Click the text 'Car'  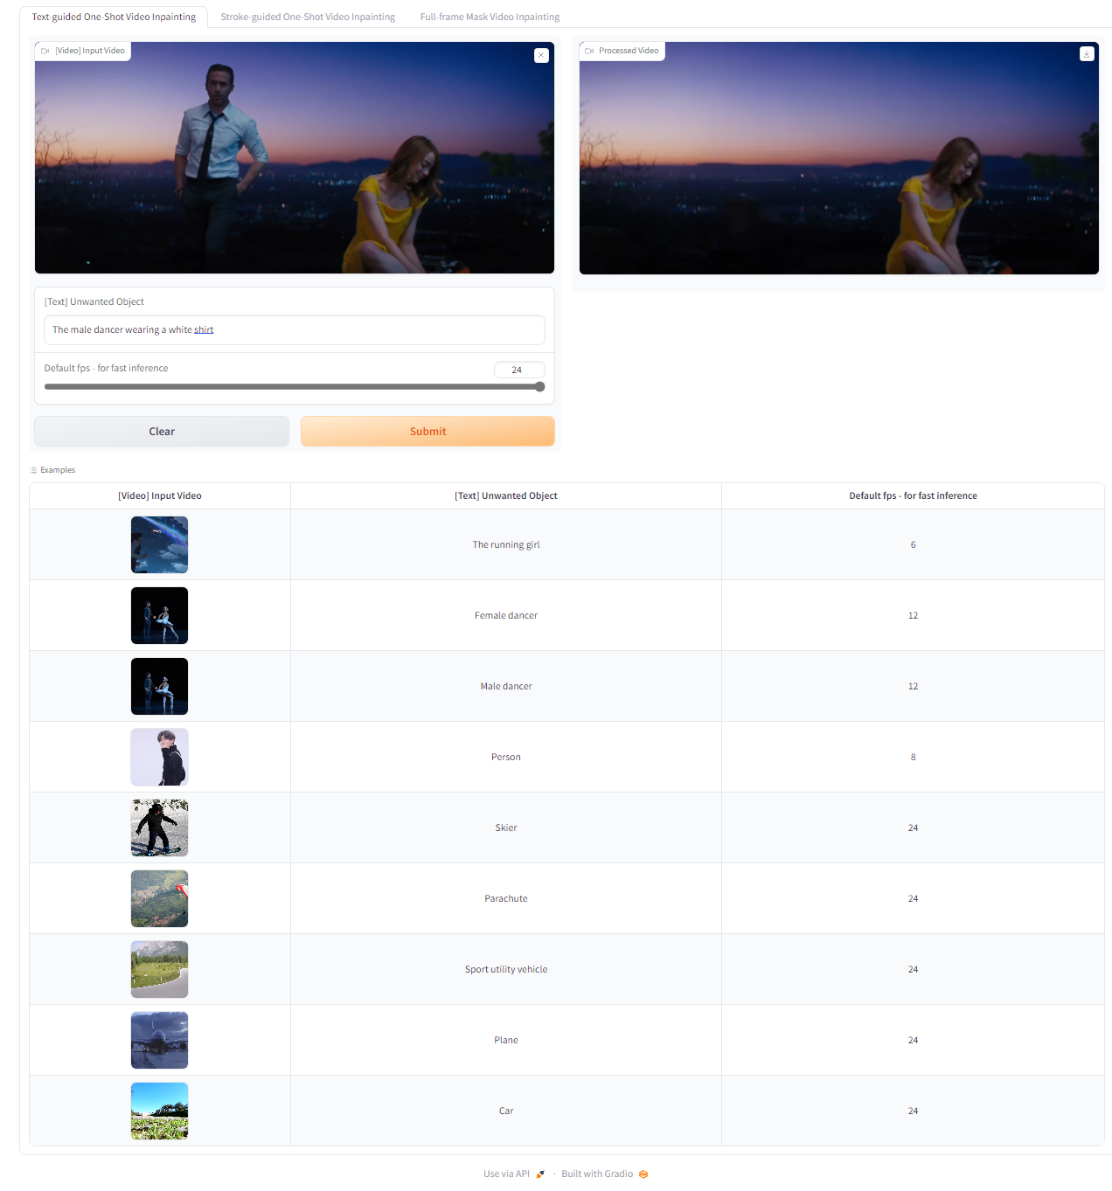click(506, 1111)
